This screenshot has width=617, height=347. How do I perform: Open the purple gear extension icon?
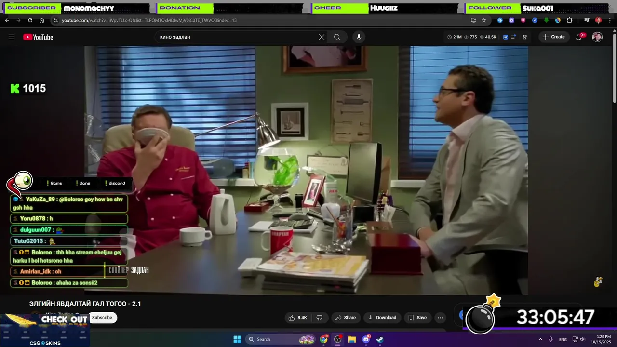pyautogui.click(x=511, y=20)
